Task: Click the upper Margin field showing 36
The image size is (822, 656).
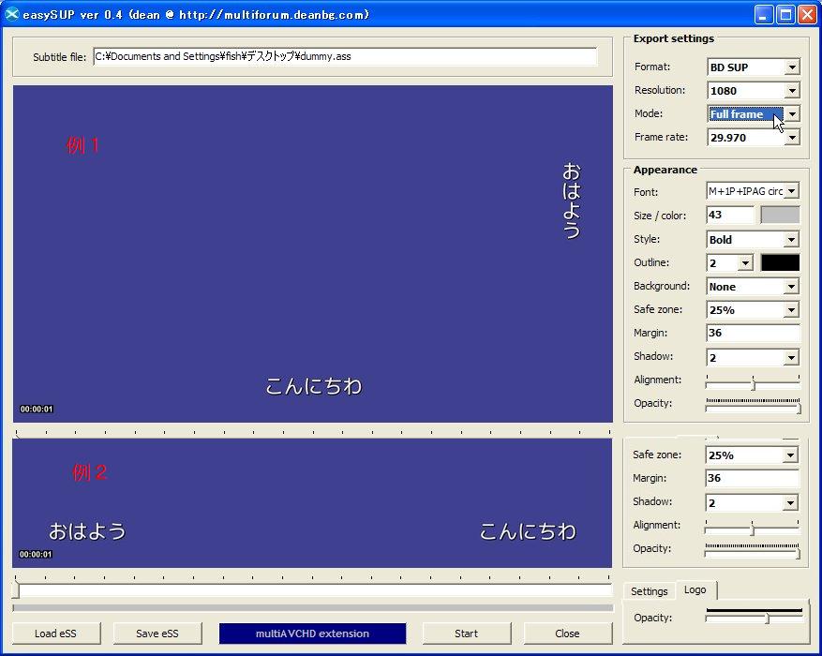Action: tap(753, 333)
